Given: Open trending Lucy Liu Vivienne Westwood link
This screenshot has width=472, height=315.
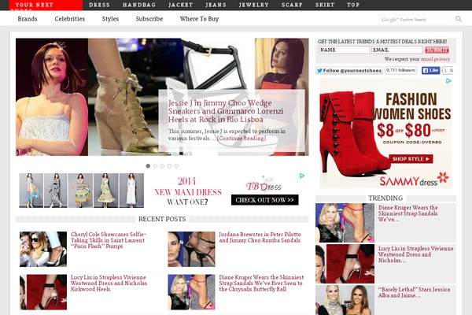Looking at the screenshot, I should click(415, 254).
